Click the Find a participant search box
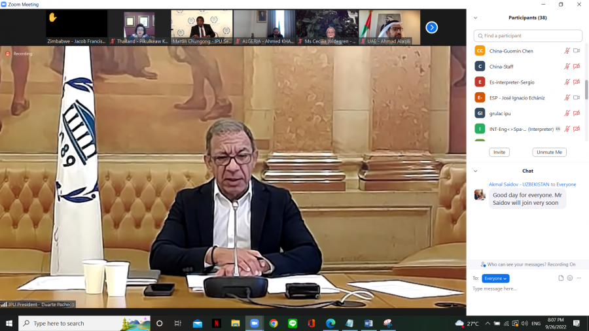The width and height of the screenshot is (589, 331). point(528,36)
